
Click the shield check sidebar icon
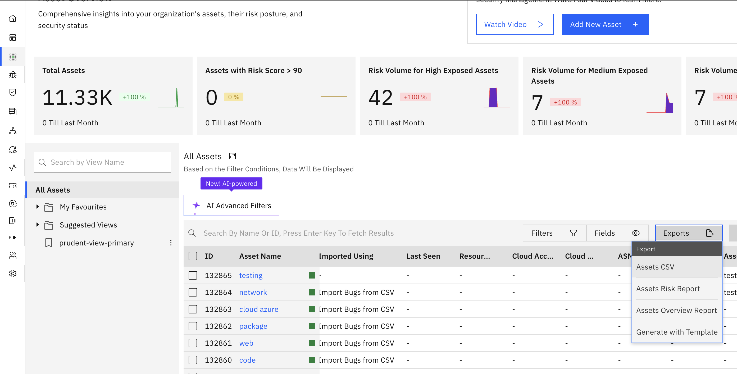click(x=13, y=92)
